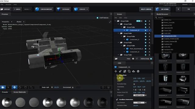Click the IMPORT button

[x=5, y=9]
